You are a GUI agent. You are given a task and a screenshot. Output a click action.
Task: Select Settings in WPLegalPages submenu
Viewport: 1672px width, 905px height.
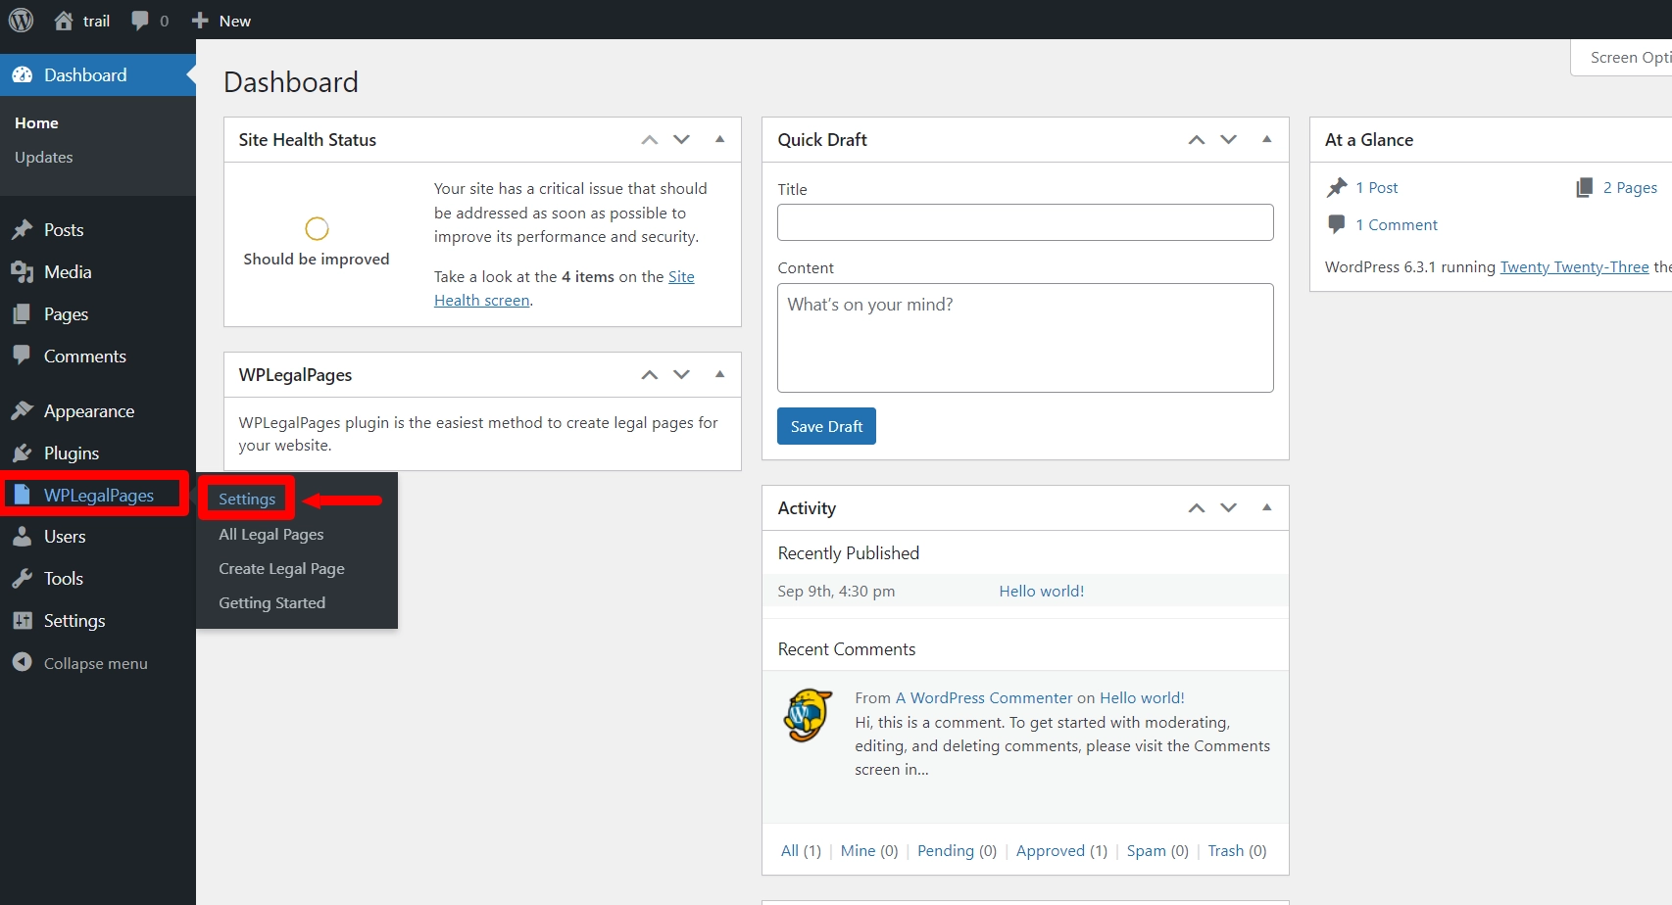247,500
